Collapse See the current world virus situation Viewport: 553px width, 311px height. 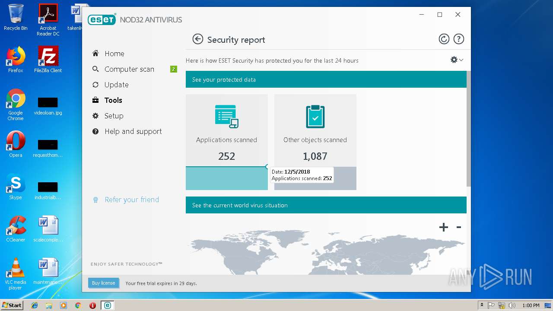click(x=326, y=205)
